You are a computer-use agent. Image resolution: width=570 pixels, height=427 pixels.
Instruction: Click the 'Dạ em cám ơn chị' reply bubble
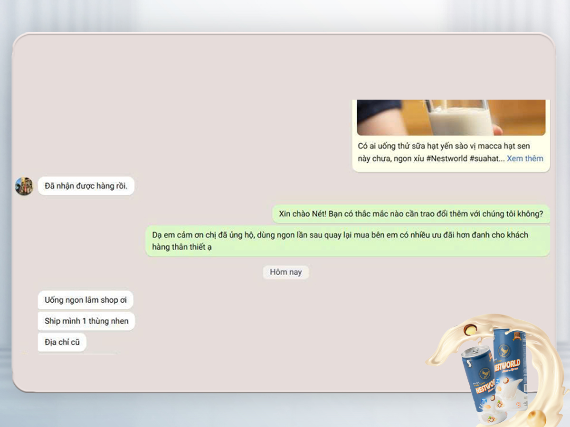click(x=347, y=241)
